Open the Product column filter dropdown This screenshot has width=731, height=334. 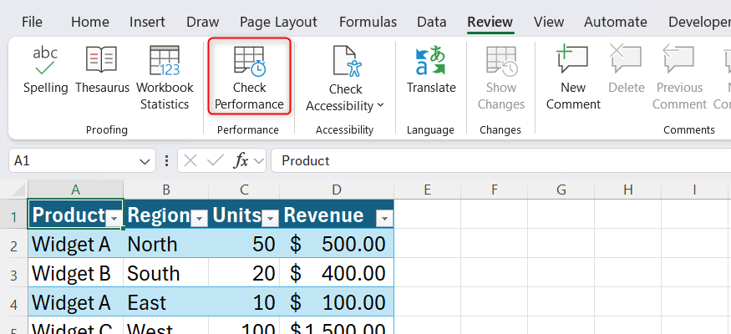114,218
